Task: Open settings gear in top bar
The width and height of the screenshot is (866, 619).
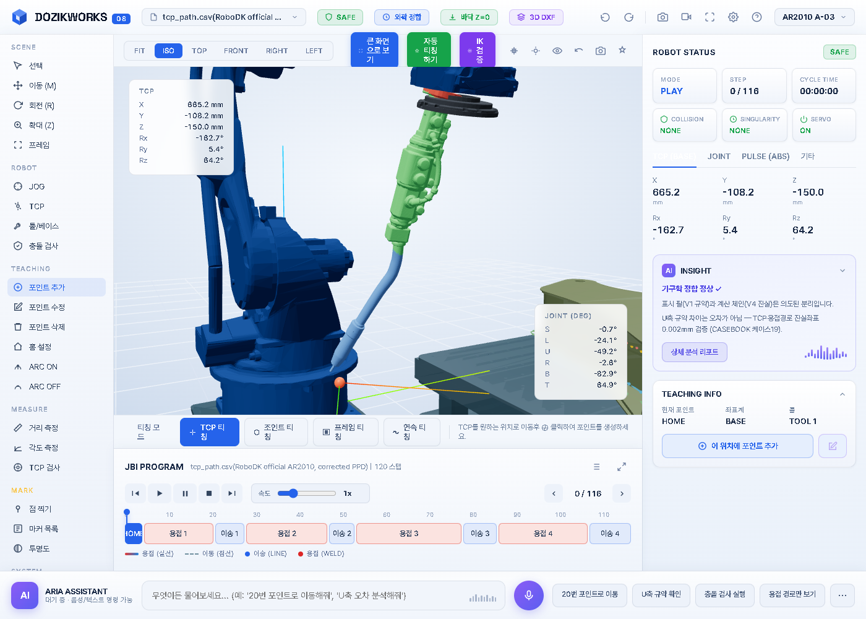Action: coord(733,17)
